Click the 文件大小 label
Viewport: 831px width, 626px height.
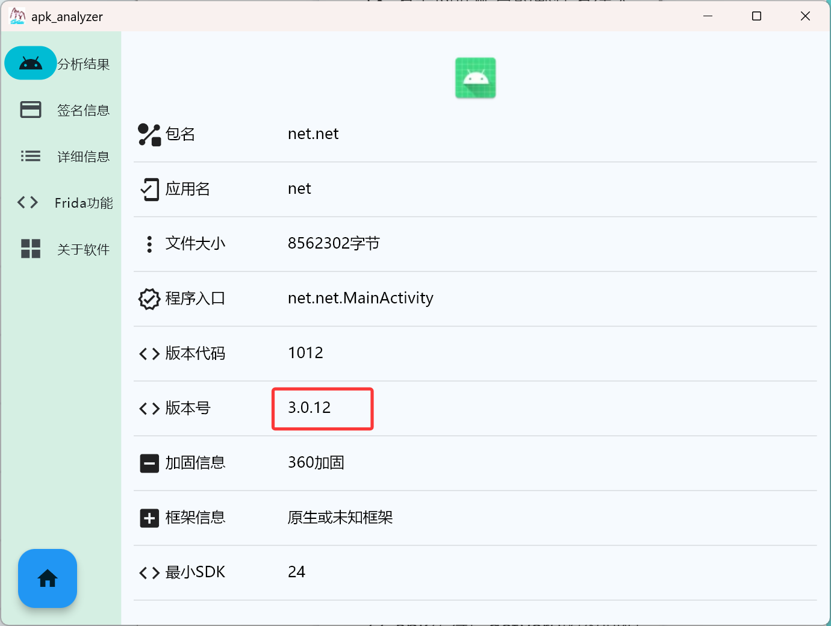click(196, 243)
